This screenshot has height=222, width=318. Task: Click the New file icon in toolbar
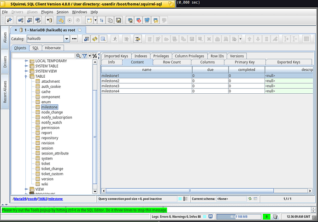click(x=89, y=20)
